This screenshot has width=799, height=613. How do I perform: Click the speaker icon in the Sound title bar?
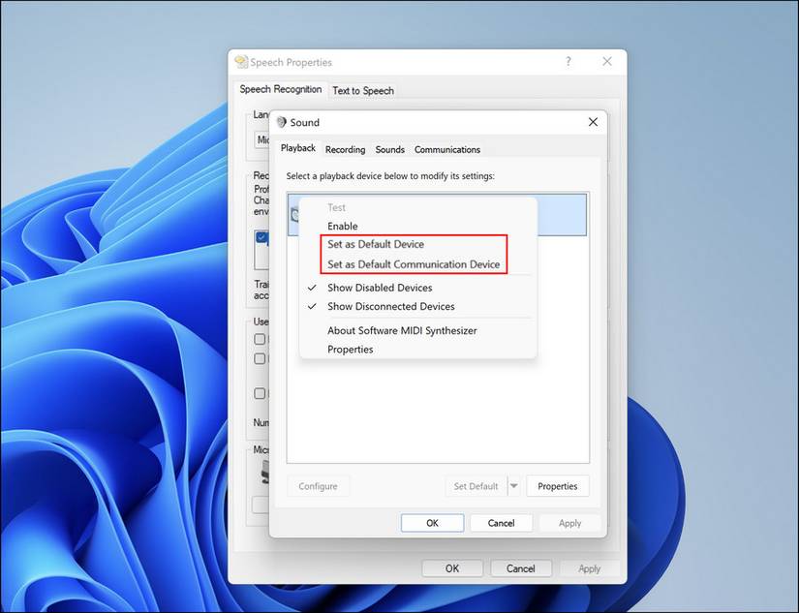click(281, 122)
